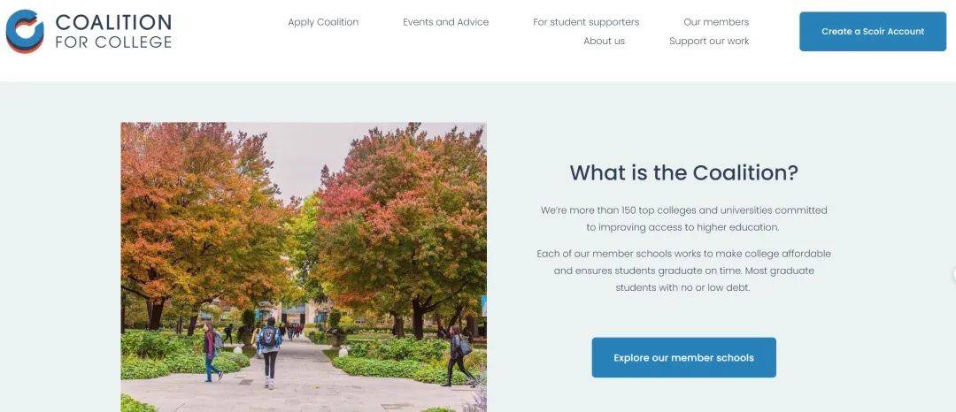Open the Events and Advice menu
The height and width of the screenshot is (412, 956).
pyautogui.click(x=445, y=22)
